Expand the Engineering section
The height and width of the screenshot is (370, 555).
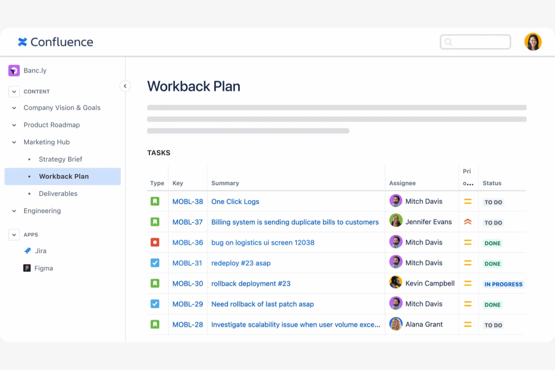coord(14,211)
